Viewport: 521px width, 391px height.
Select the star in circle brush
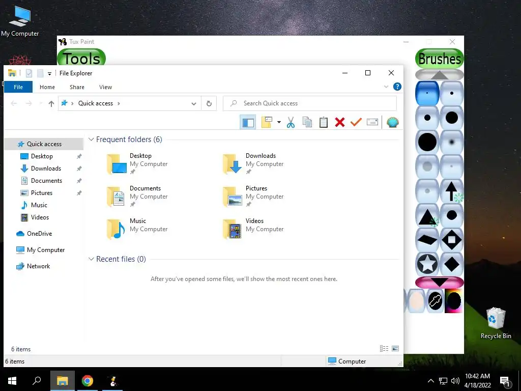[x=427, y=264]
